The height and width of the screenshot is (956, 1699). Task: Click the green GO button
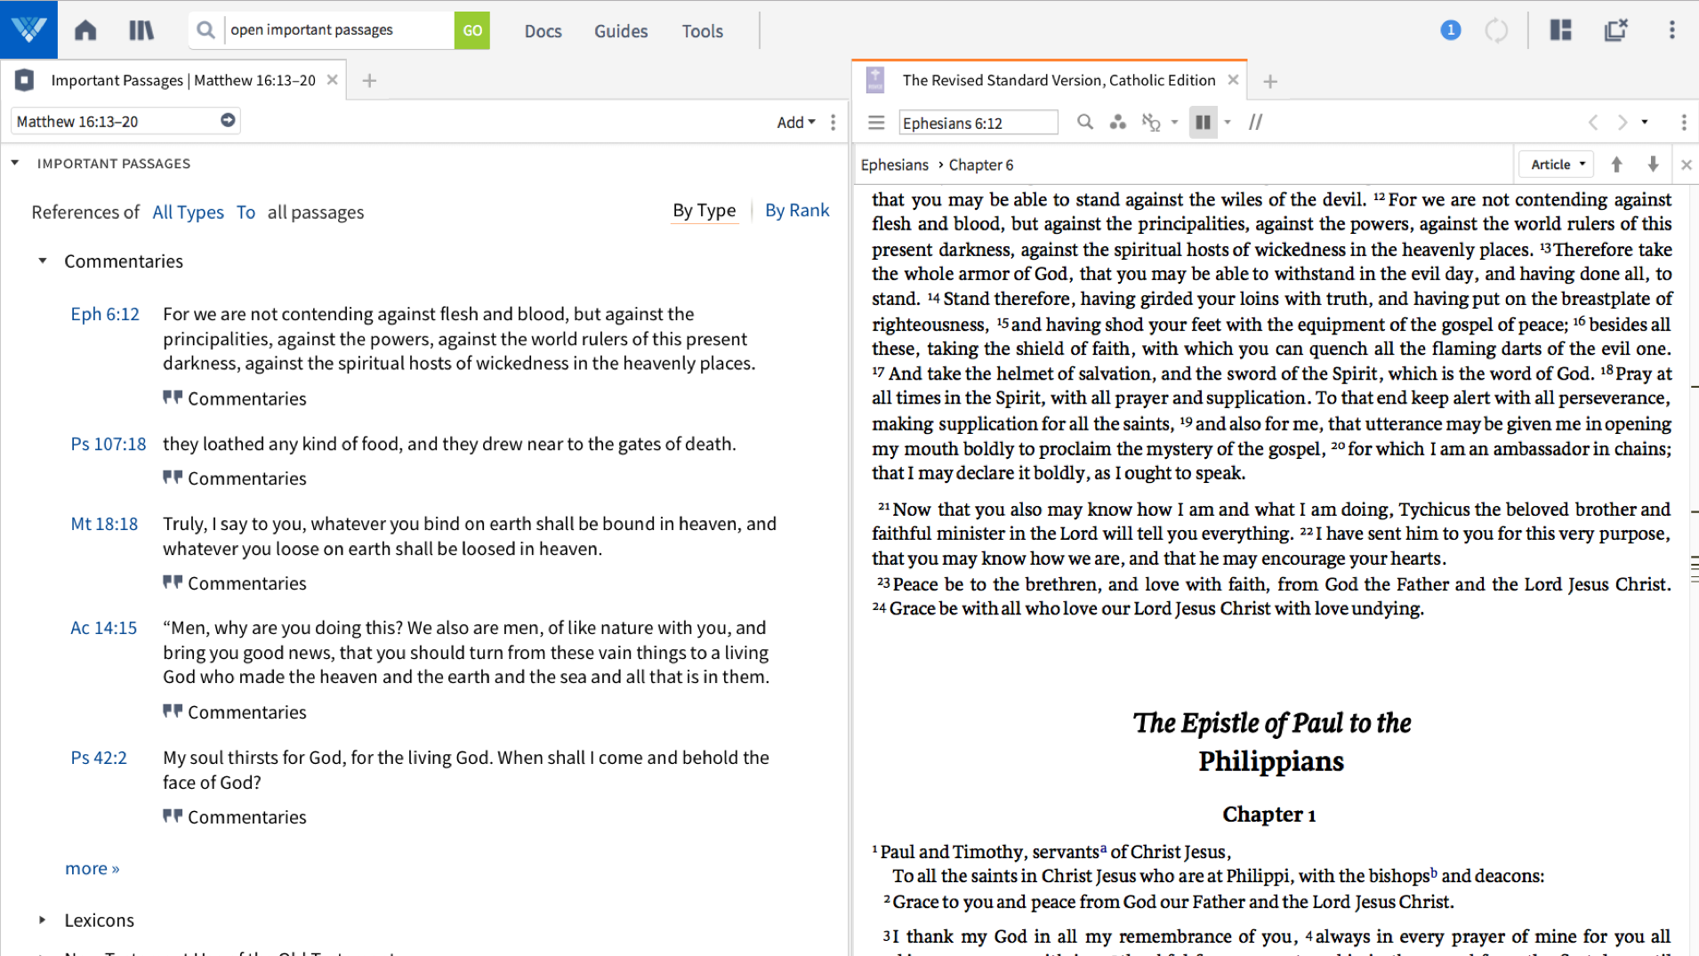point(472,30)
